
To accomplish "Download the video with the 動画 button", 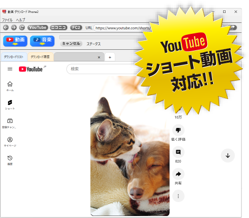I will point(15,41).
